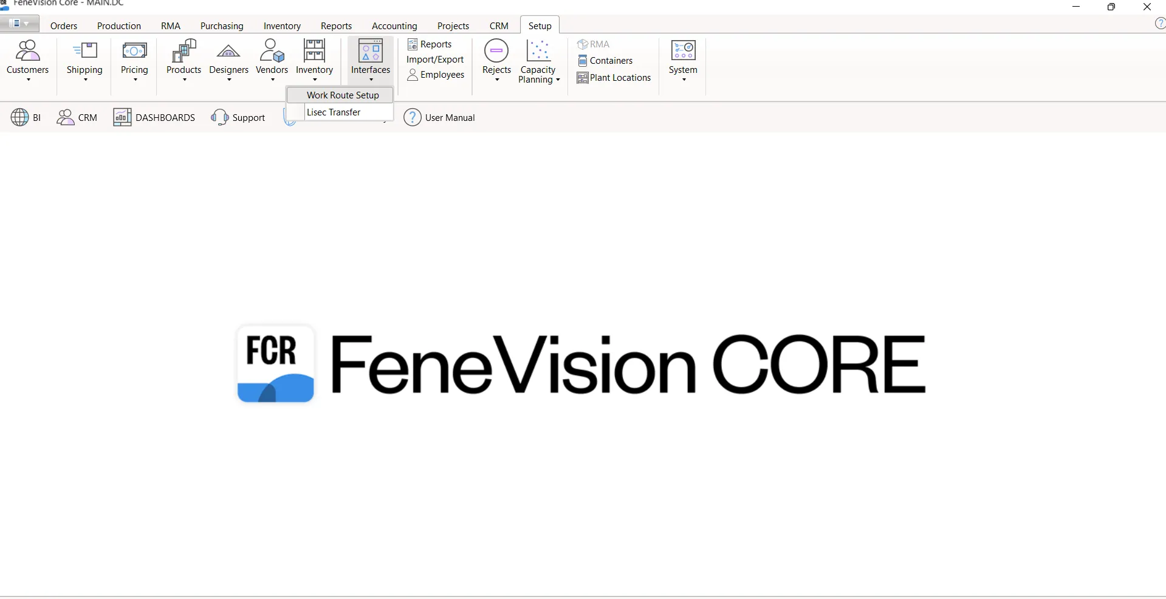This screenshot has width=1166, height=599.
Task: Expand the System dropdown arrow
Action: tap(684, 80)
